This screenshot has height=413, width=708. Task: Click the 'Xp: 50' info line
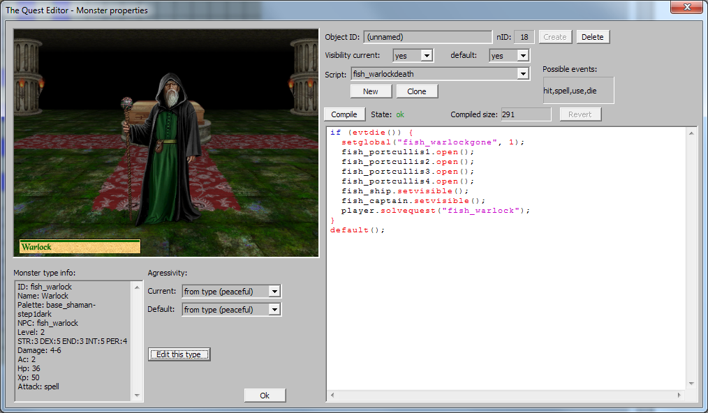pyautogui.click(x=29, y=377)
